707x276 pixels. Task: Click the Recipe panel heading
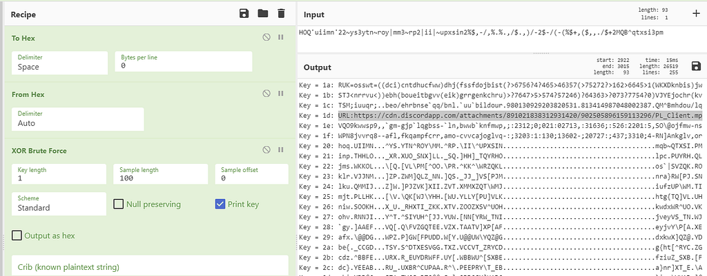coord(23,14)
